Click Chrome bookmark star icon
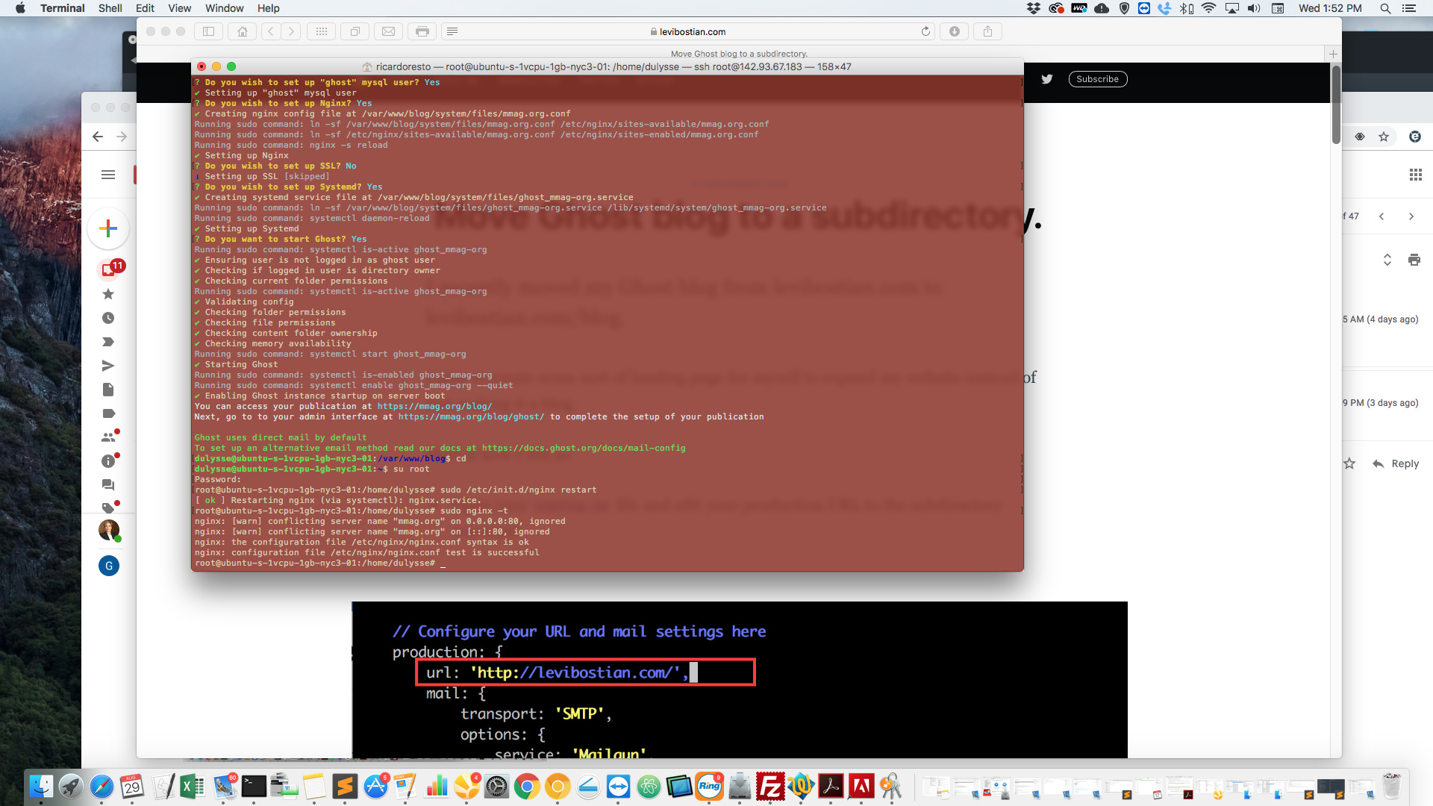This screenshot has height=806, width=1433. tap(1384, 137)
